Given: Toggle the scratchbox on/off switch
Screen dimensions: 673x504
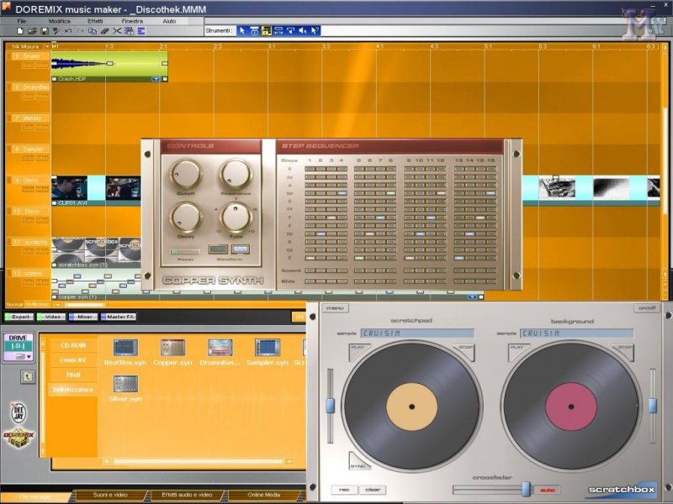Looking at the screenshot, I should pyautogui.click(x=645, y=307).
